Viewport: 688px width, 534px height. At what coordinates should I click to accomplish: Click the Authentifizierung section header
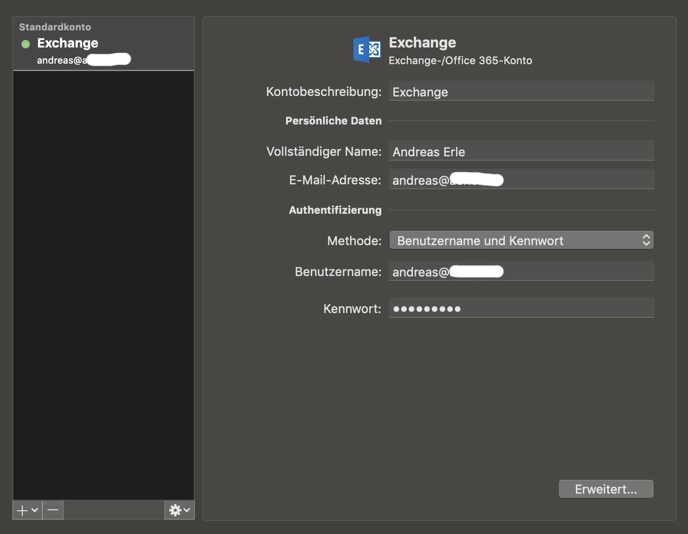[335, 210]
